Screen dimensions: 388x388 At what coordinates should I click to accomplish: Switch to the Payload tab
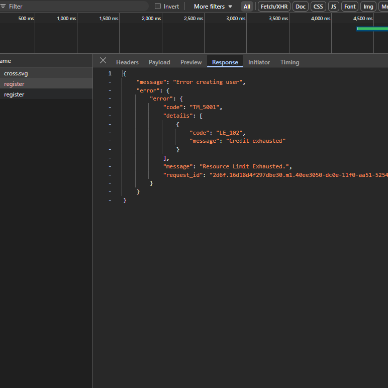159,62
